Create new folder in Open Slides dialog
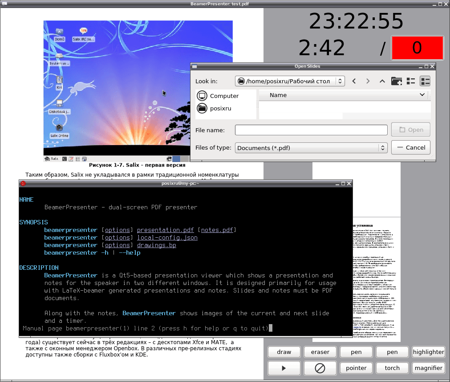 point(396,81)
